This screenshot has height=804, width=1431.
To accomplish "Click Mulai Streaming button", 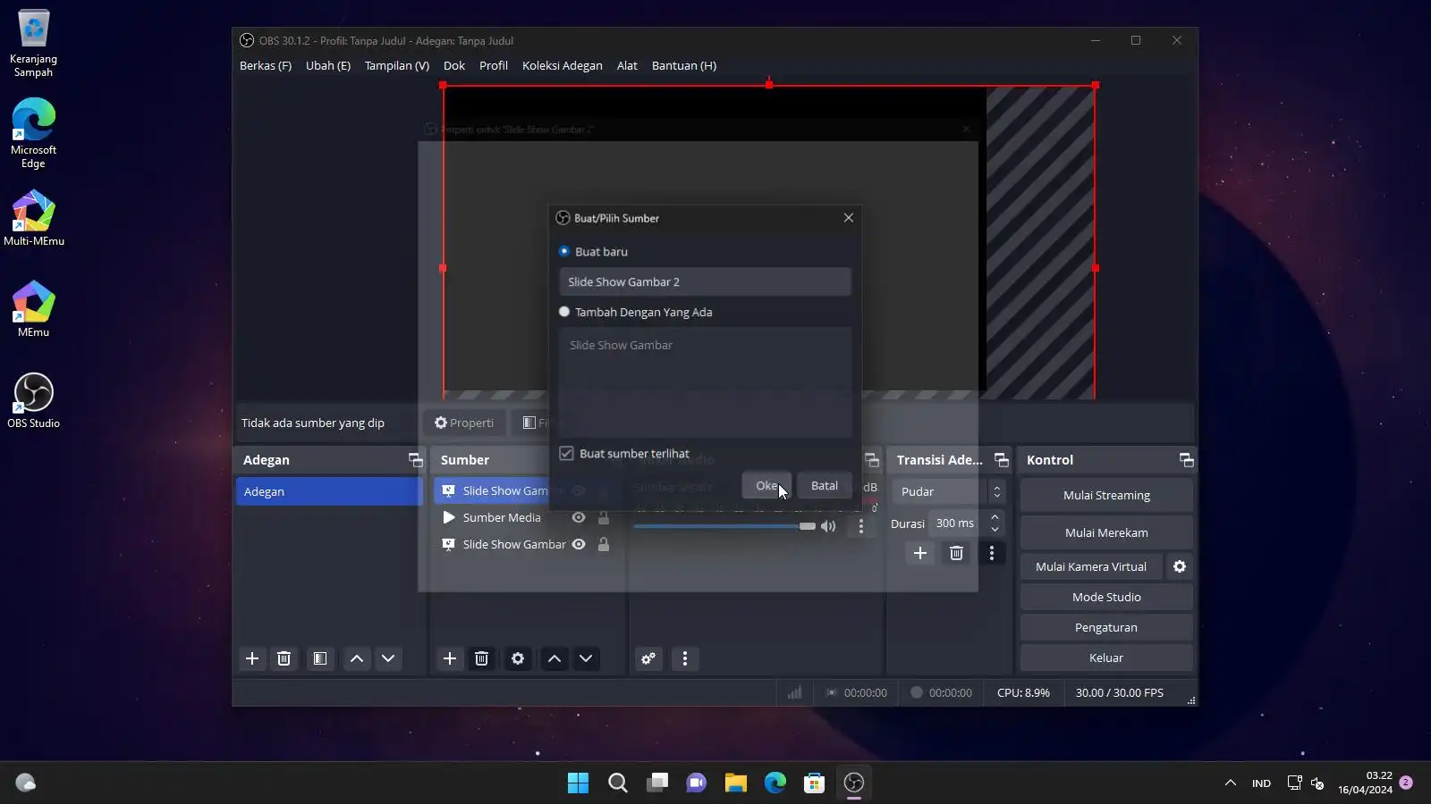I will 1106,495.
